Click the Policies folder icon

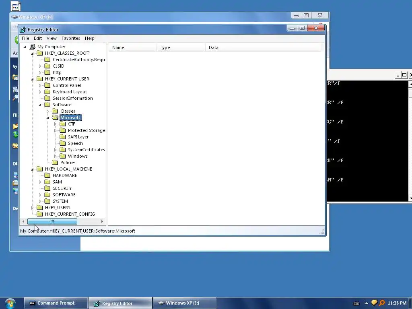55,163
